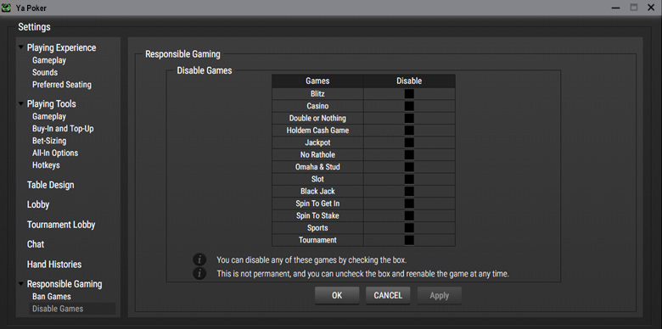Open Chat settings

(36, 244)
